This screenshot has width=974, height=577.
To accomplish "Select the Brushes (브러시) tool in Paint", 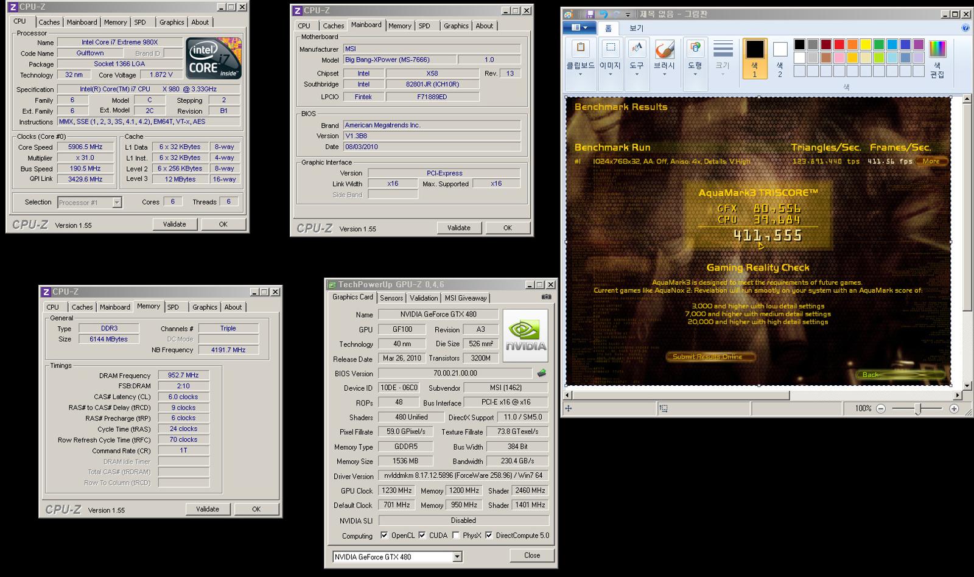I will click(664, 48).
